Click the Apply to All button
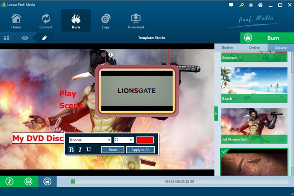 point(140,150)
